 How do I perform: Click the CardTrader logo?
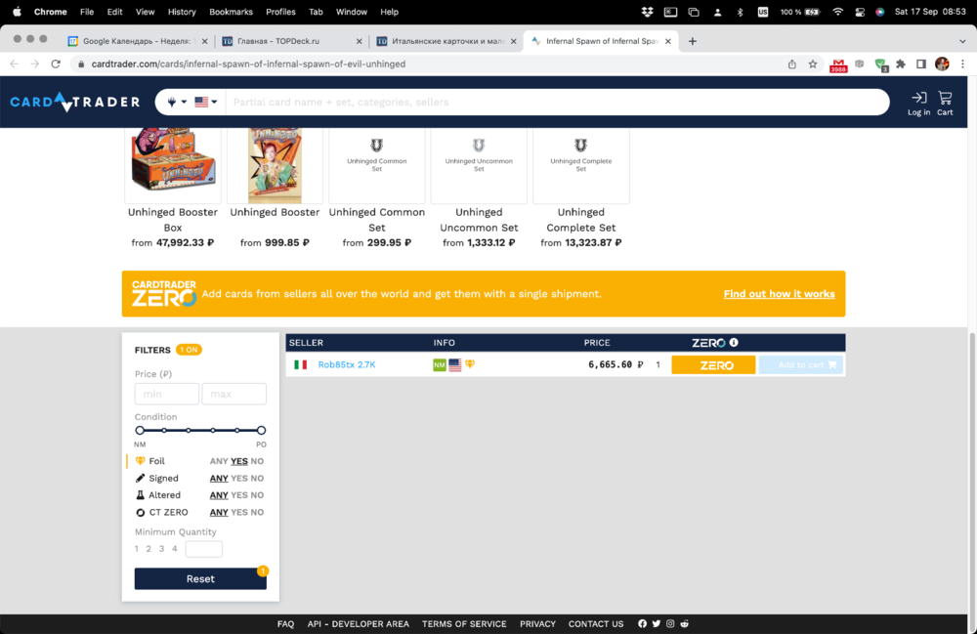click(74, 102)
